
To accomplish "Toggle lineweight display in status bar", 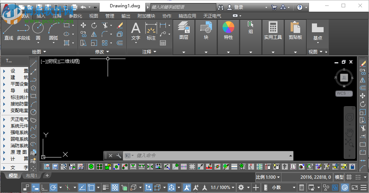I will 105,188.
